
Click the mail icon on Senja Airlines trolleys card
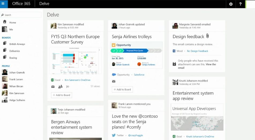(114, 81)
